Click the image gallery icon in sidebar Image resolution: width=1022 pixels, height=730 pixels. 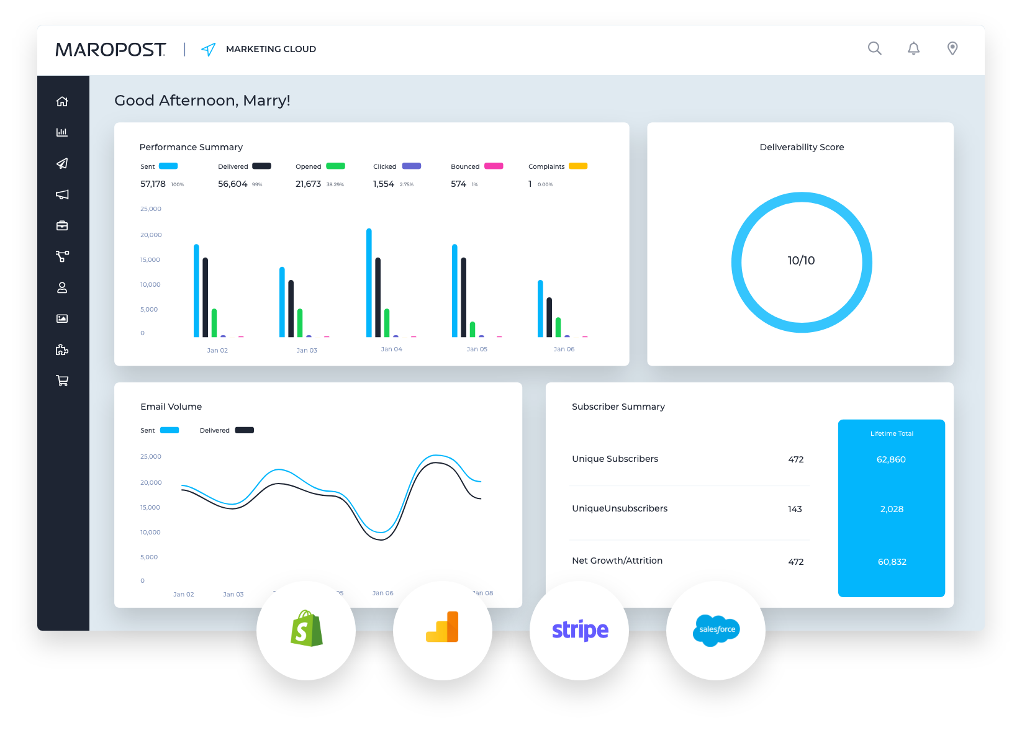pyautogui.click(x=62, y=318)
